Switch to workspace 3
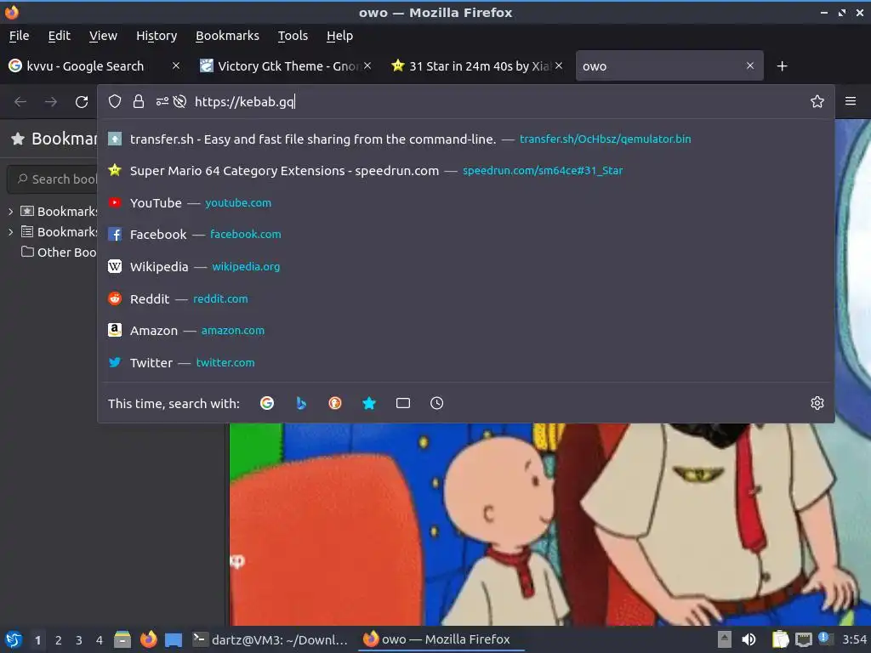The width and height of the screenshot is (871, 653). point(79,640)
